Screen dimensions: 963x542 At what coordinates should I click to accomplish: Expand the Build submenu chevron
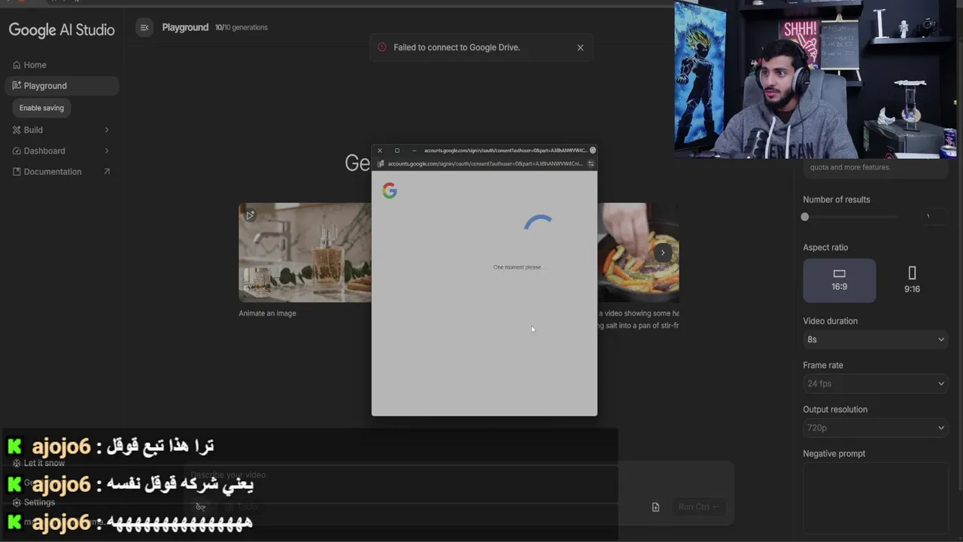(106, 130)
